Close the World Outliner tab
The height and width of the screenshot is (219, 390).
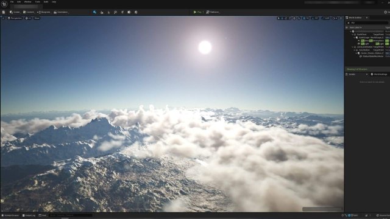pos(367,18)
